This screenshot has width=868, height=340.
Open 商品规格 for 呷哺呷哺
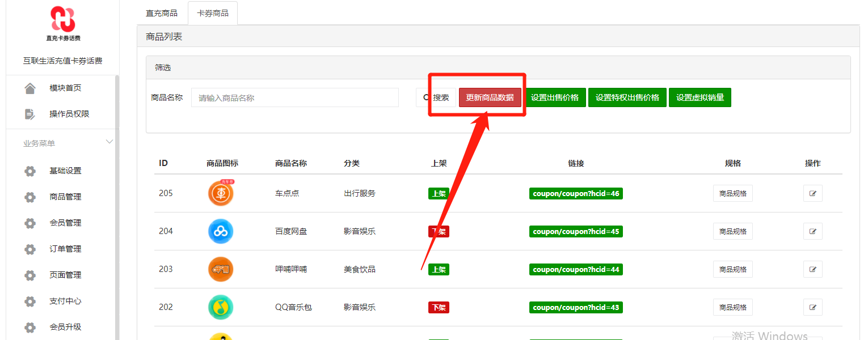(x=733, y=269)
